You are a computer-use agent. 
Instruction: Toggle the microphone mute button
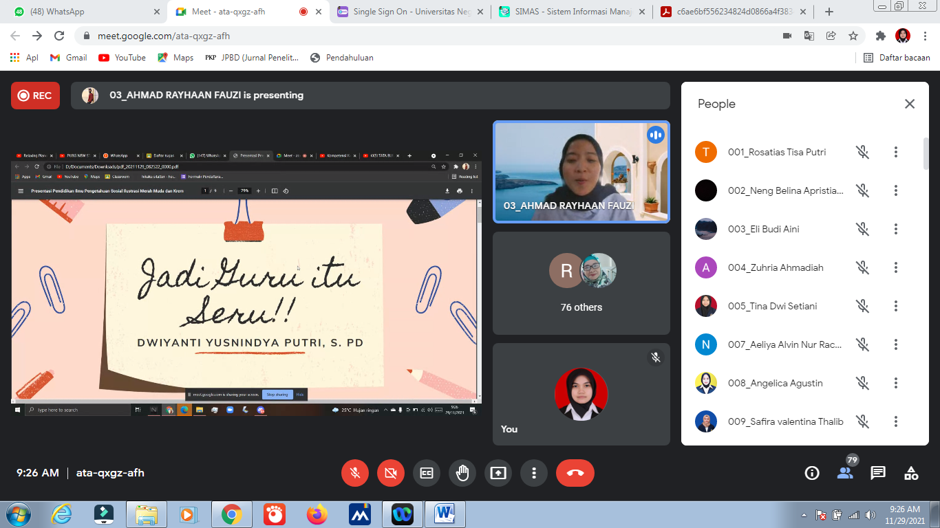pyautogui.click(x=355, y=473)
